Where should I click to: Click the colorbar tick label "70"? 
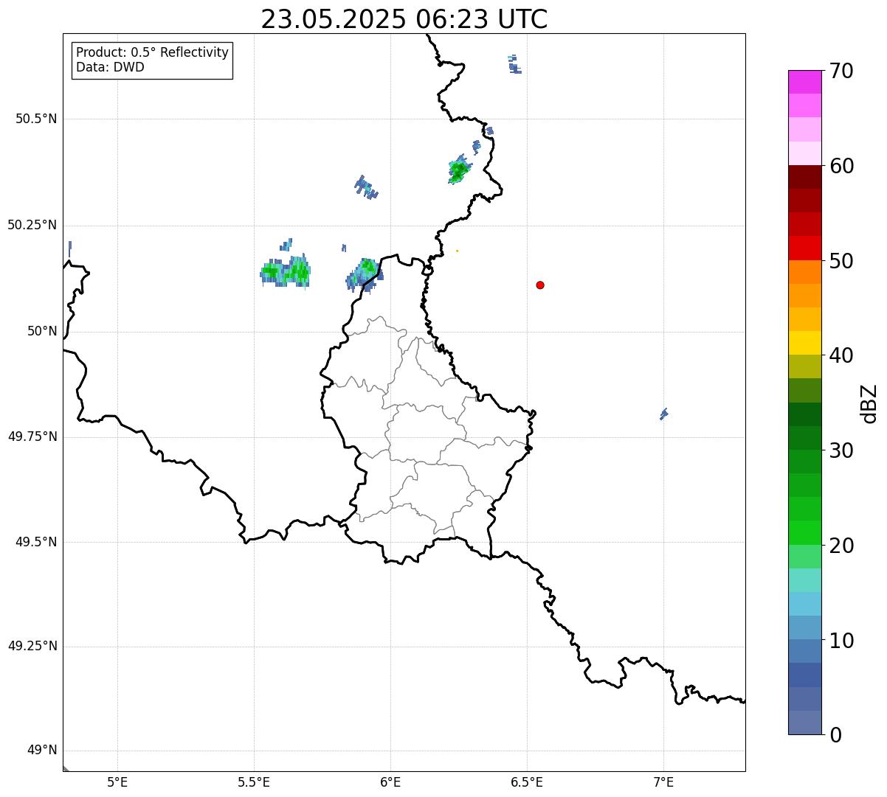(x=841, y=71)
